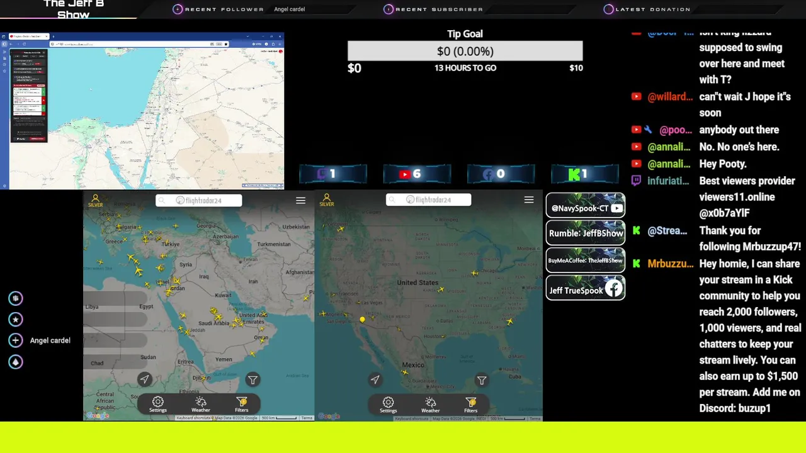
Task: Select the plane icon near Vancouver
Action: (x=341, y=229)
